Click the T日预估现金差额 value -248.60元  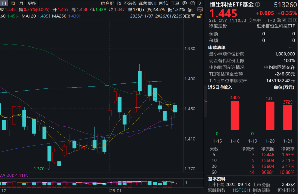tap(285, 74)
